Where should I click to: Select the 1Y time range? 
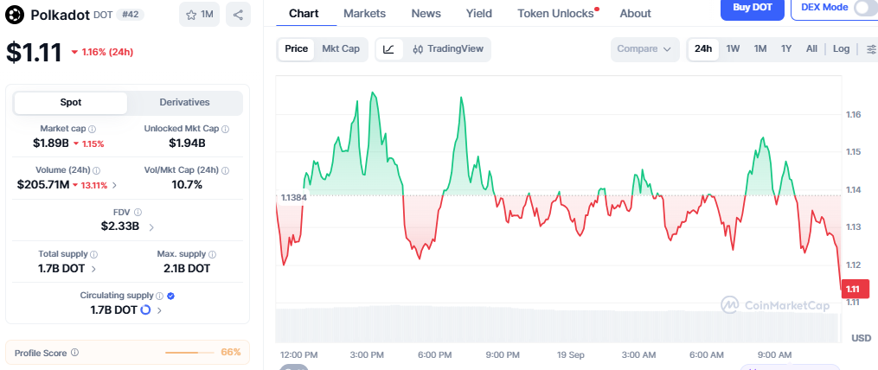(x=786, y=49)
